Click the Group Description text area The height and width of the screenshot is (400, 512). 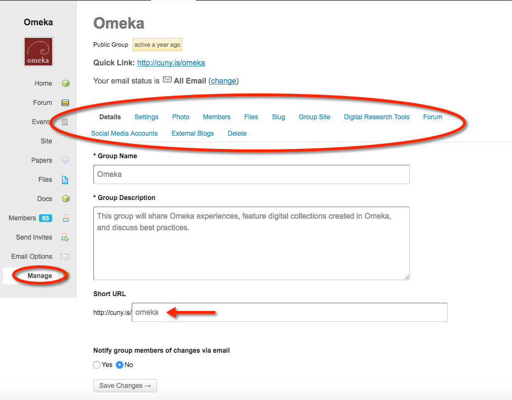click(x=251, y=243)
